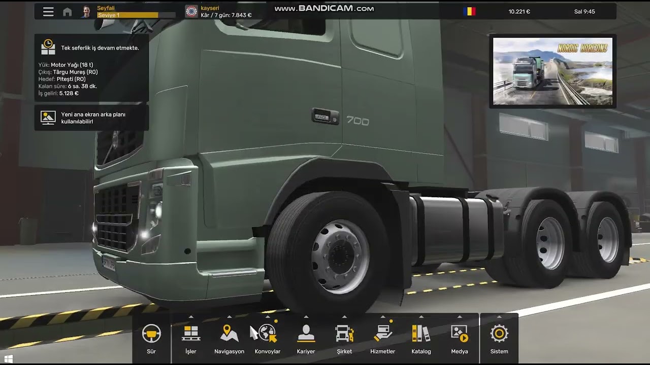
Task: Click 'Yeni ana ekran arka planı kullanılabilir!' notice
Action: (x=93, y=118)
